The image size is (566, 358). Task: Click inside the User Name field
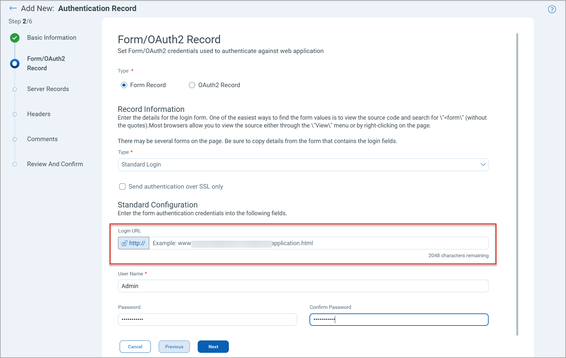coord(302,286)
